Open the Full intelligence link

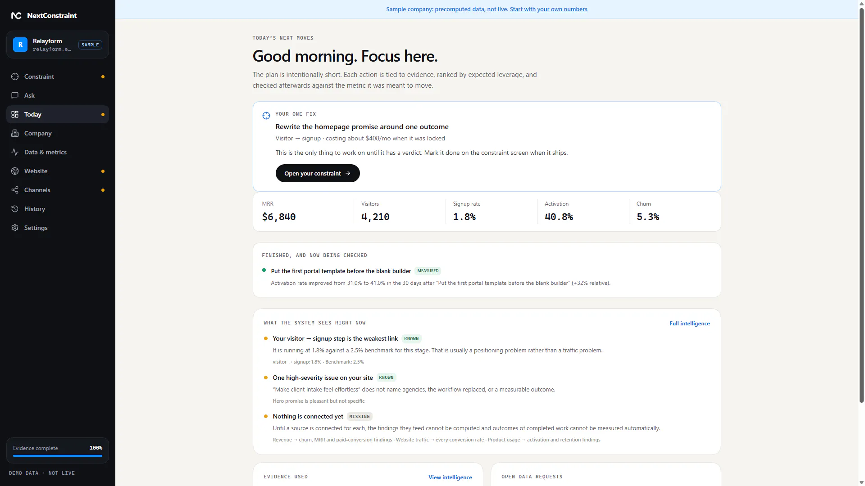pyautogui.click(x=689, y=324)
